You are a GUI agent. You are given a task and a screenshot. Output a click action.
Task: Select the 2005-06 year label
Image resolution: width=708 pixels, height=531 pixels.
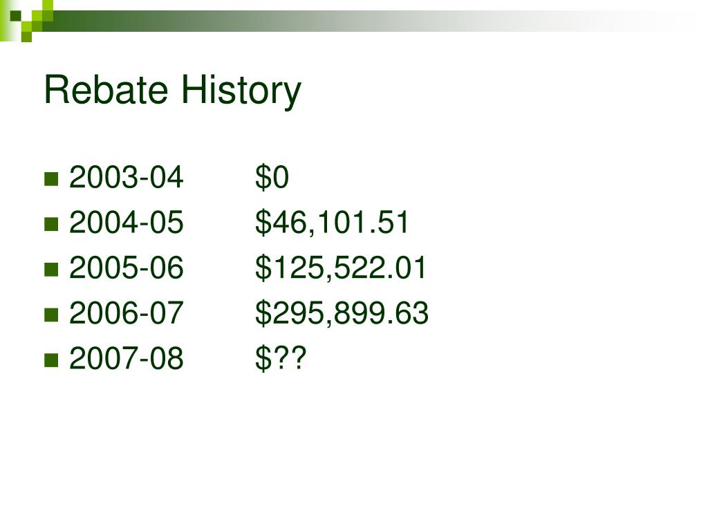126,268
